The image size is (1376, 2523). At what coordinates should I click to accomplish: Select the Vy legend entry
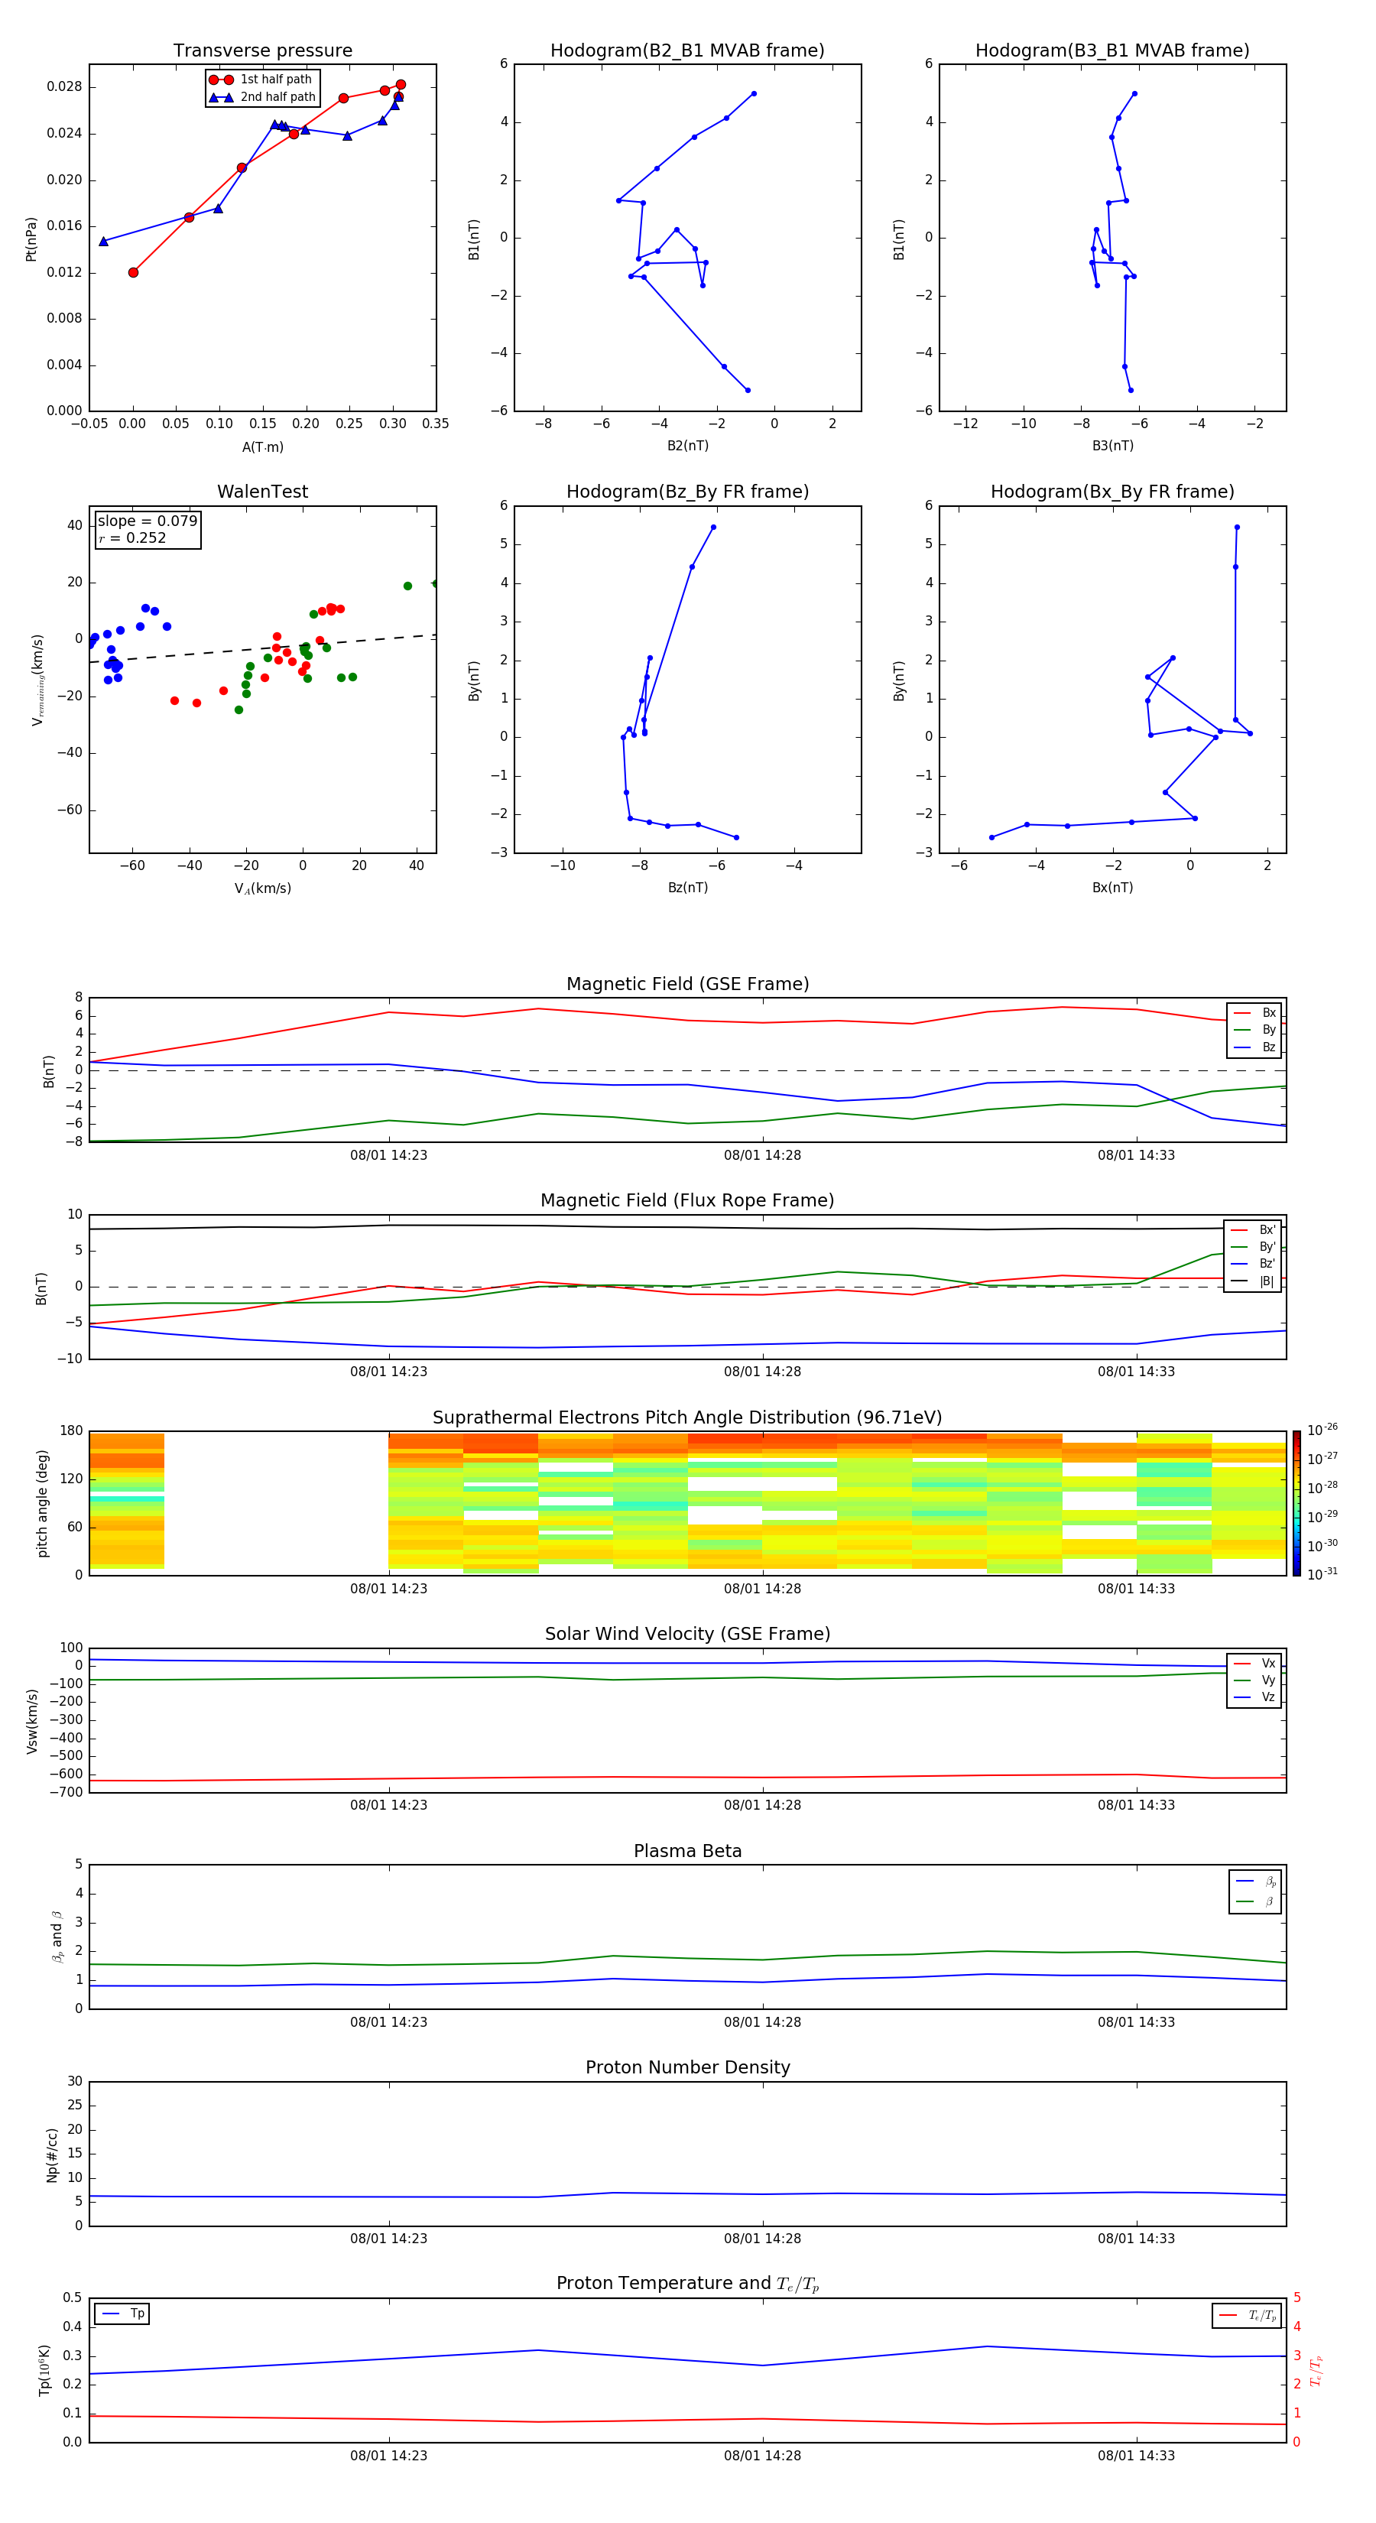(x=1255, y=1680)
